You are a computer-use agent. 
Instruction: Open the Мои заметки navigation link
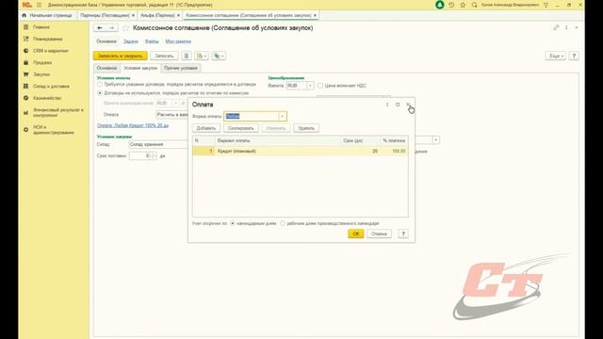[178, 41]
